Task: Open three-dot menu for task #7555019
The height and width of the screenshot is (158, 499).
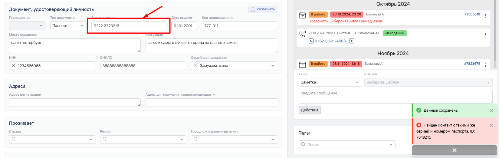Action: [486, 16]
